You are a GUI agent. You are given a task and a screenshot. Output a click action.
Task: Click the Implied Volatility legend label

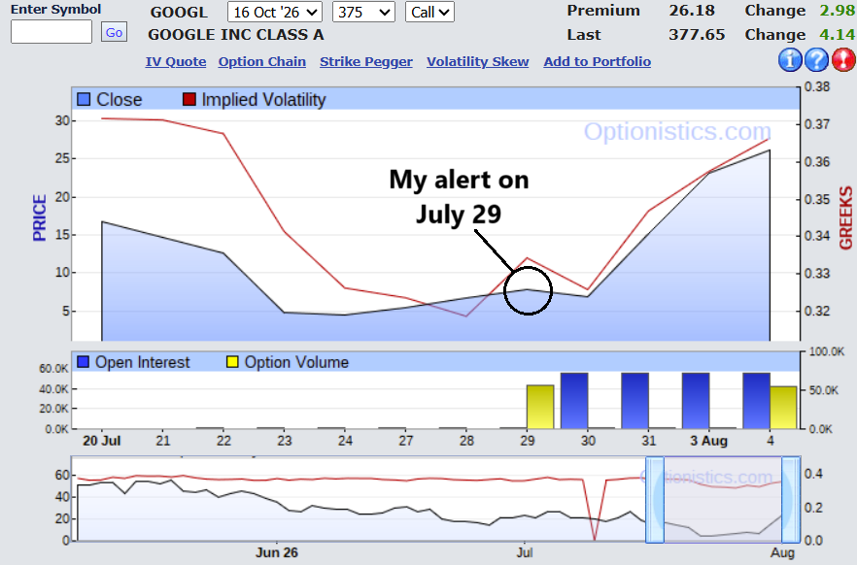(x=263, y=99)
